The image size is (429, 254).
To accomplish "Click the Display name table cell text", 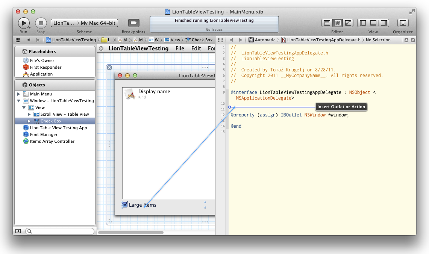I will [x=154, y=92].
